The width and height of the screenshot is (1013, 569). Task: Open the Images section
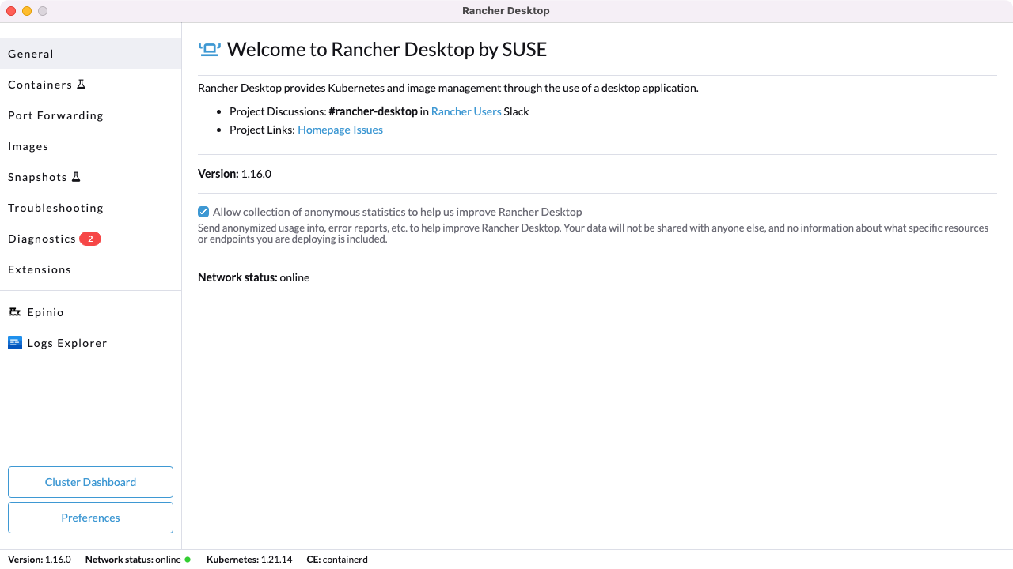point(28,146)
